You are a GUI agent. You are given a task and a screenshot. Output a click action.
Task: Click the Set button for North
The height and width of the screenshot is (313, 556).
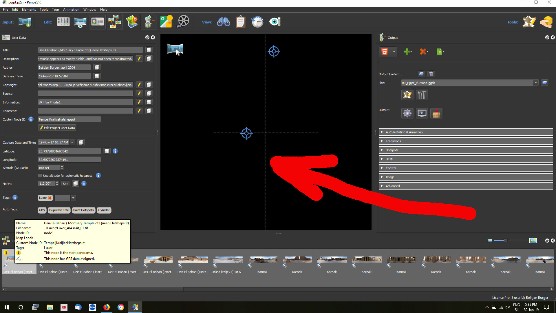click(x=65, y=183)
